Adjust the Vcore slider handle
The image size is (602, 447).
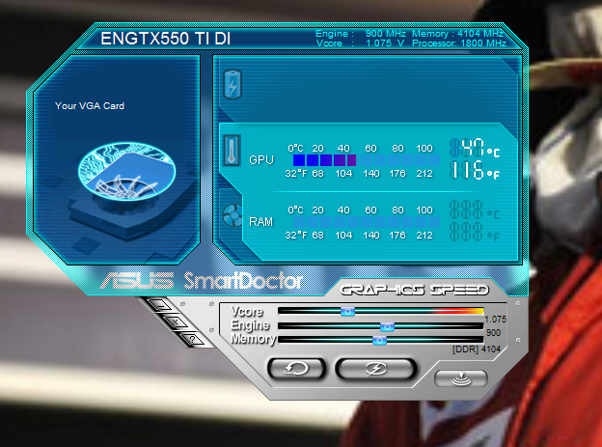(348, 311)
